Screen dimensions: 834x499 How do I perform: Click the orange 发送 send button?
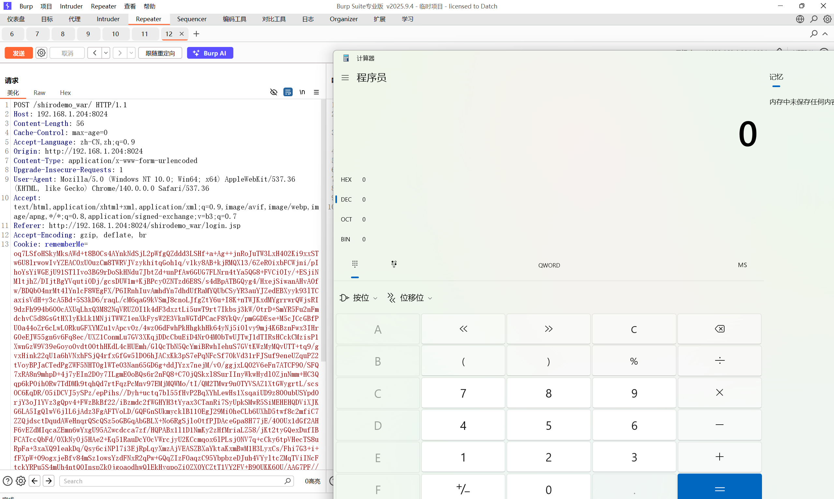(x=19, y=53)
